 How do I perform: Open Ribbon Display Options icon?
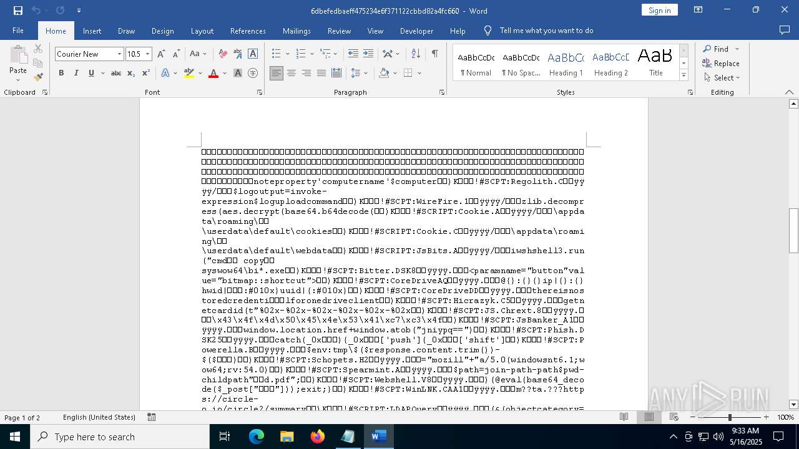(x=699, y=10)
